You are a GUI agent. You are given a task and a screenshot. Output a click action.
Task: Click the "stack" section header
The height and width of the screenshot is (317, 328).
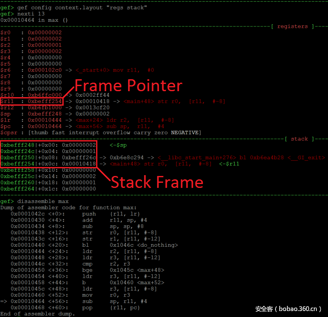coord(299,139)
